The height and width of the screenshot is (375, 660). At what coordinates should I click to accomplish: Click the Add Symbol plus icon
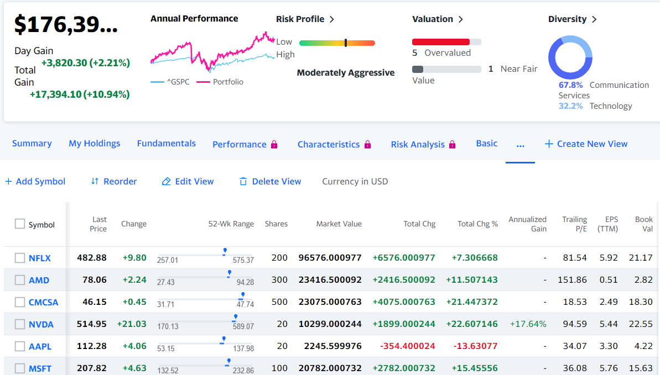pos(9,181)
